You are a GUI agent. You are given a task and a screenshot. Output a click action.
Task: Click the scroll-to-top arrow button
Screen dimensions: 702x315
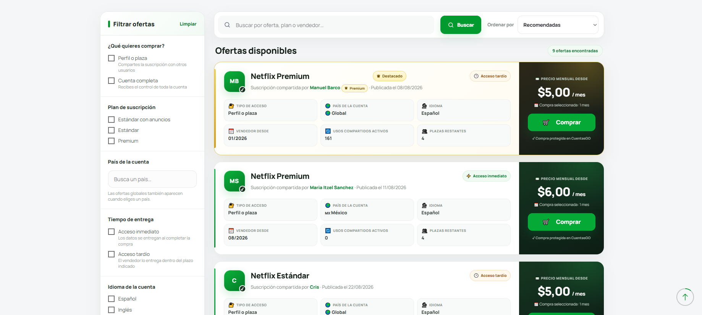685,297
